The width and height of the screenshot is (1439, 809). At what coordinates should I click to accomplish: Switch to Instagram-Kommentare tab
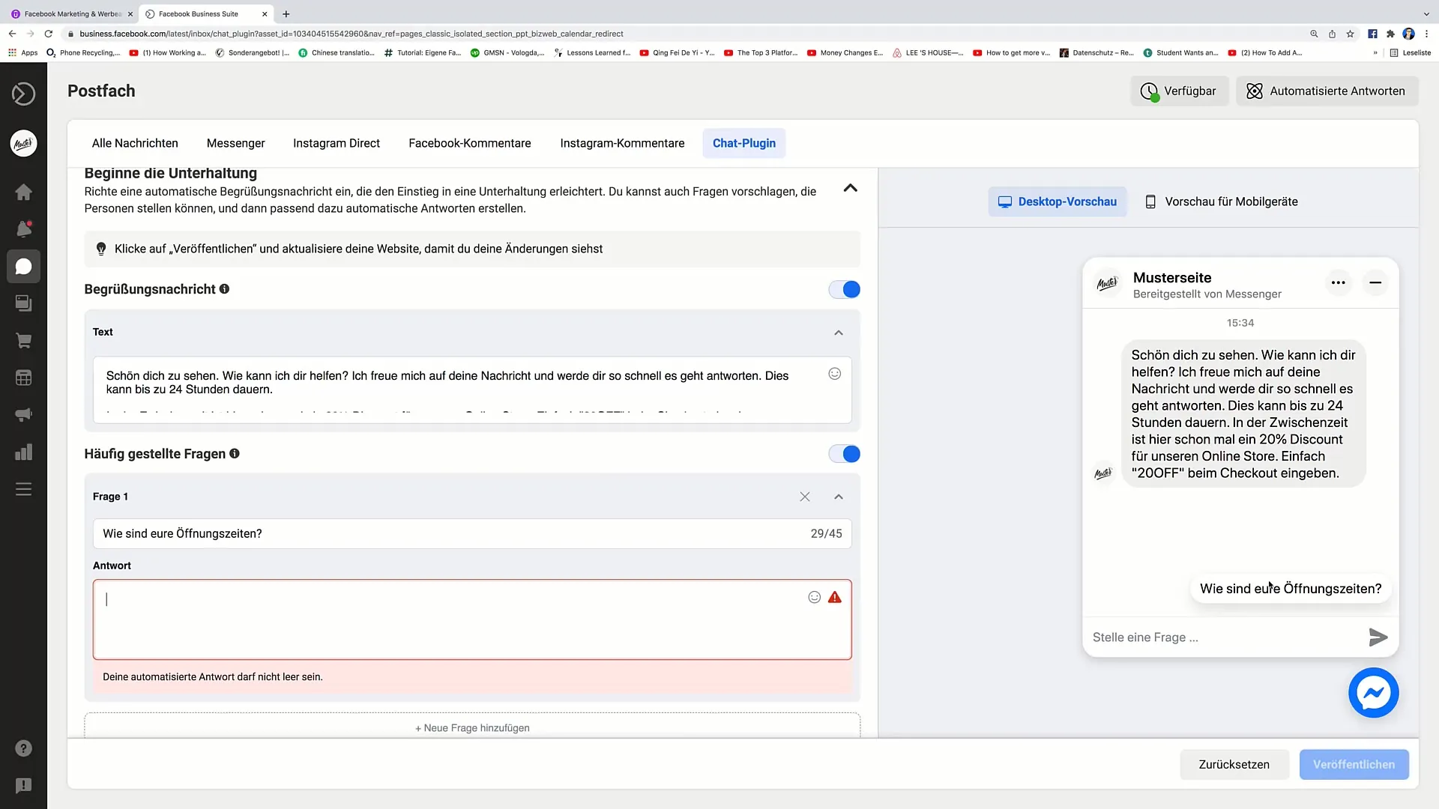622,143
